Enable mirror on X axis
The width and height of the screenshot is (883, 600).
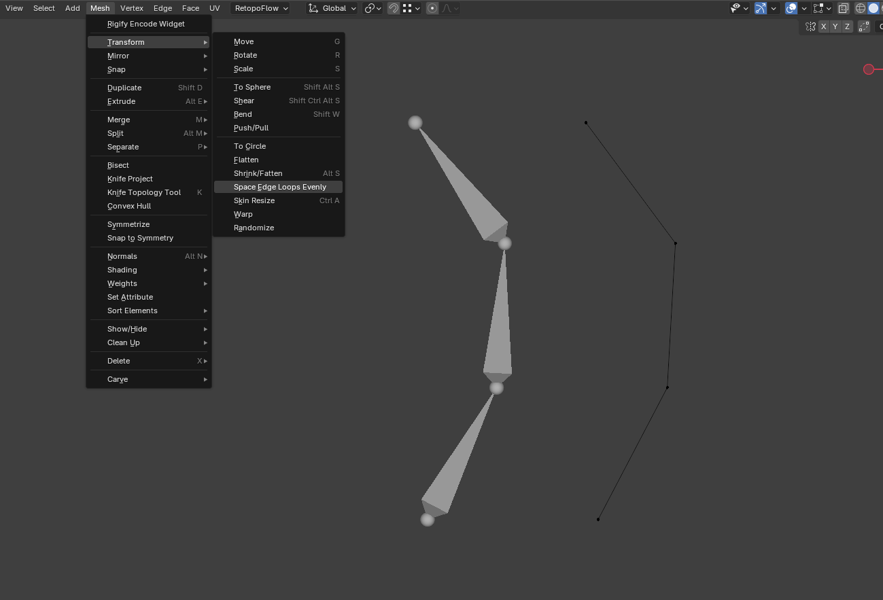[824, 27]
